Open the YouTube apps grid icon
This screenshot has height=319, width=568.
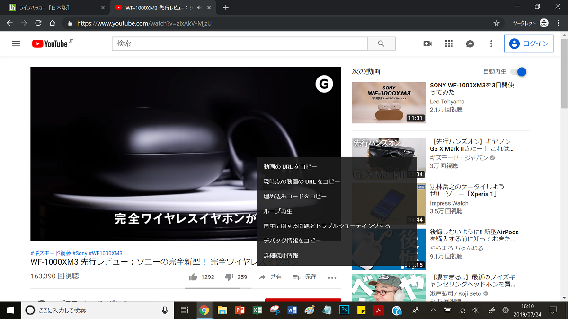coord(449,43)
